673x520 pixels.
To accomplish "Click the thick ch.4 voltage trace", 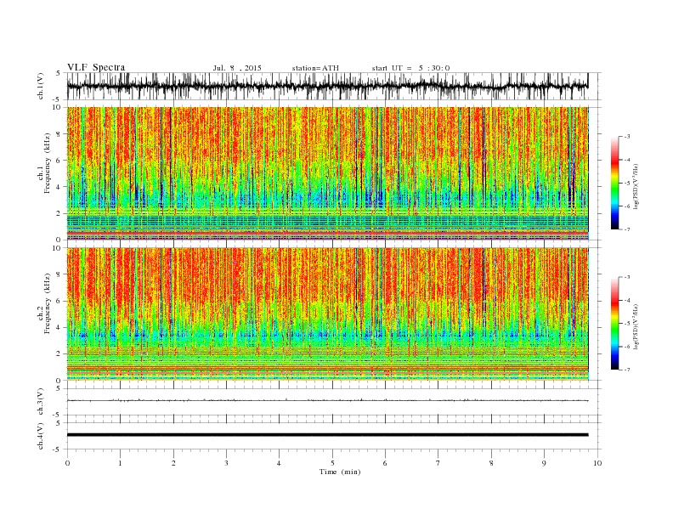I will pyautogui.click(x=327, y=435).
